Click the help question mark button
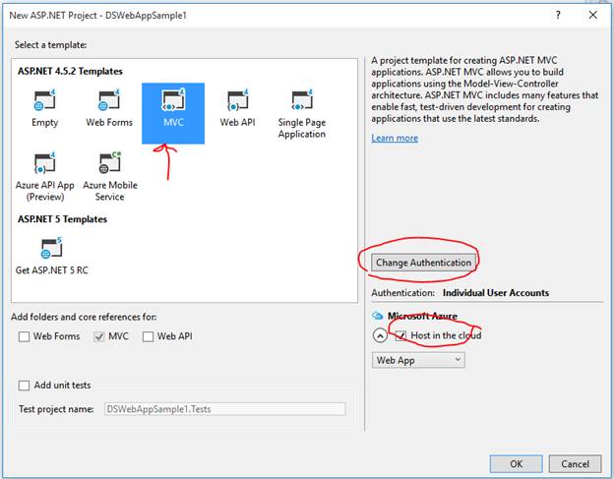 pos(558,15)
